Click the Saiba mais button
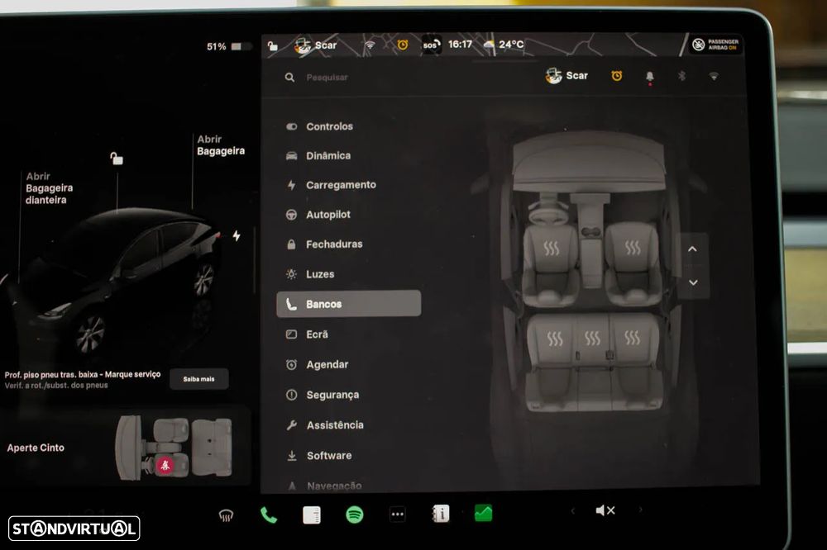The width and height of the screenshot is (827, 550). coord(198,379)
